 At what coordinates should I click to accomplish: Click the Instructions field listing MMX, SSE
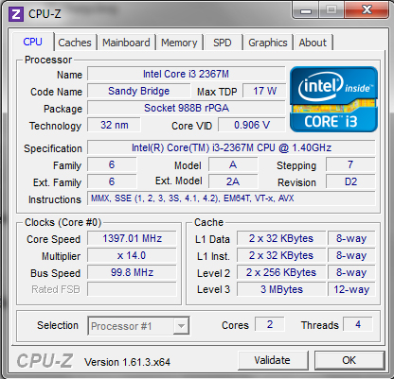coord(231,198)
